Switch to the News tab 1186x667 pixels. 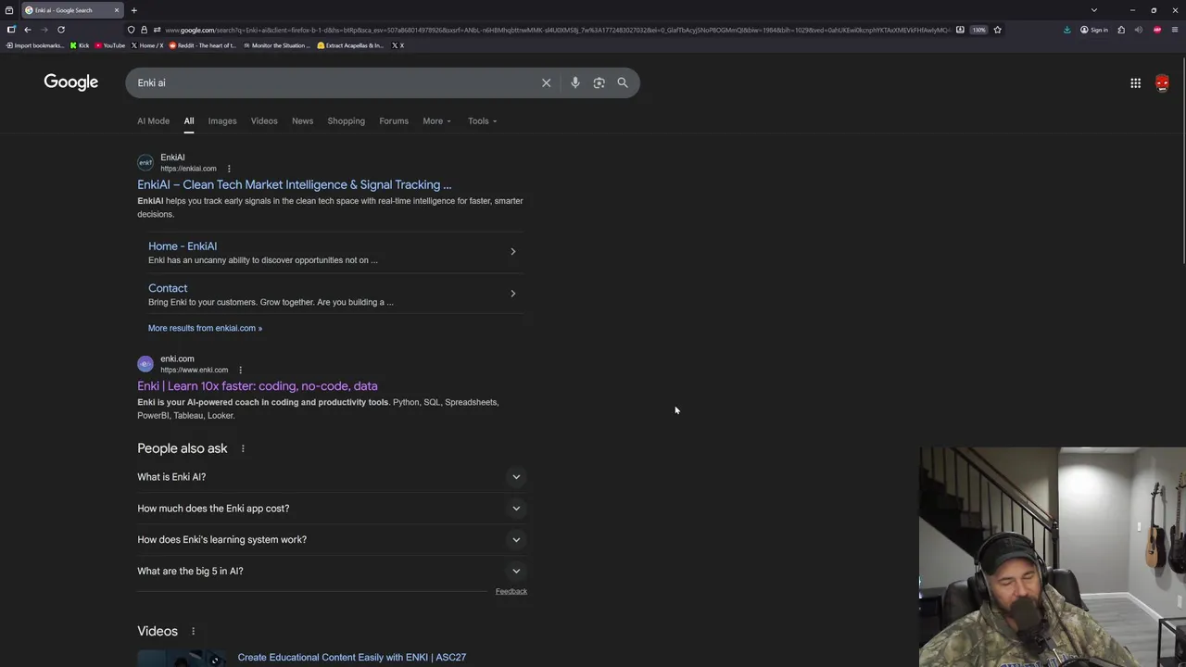(302, 120)
